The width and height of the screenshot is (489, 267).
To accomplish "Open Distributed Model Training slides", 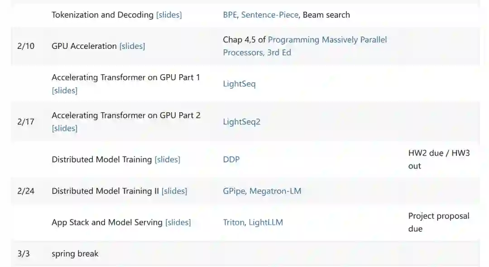I will pyautogui.click(x=167, y=160).
